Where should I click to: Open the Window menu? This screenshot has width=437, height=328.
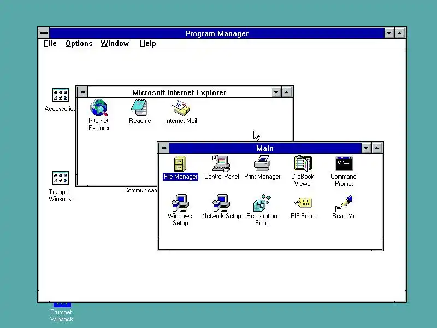point(115,44)
